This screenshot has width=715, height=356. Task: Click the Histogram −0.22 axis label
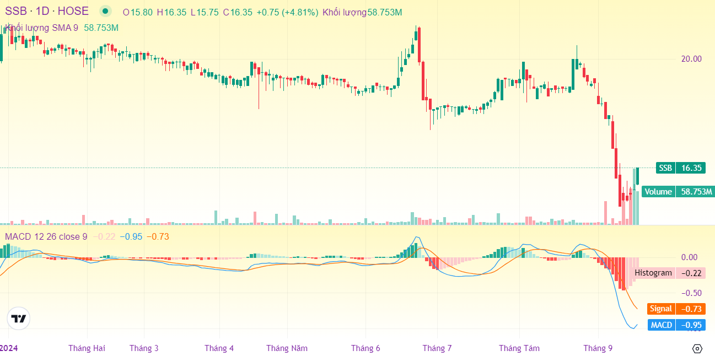coord(669,273)
